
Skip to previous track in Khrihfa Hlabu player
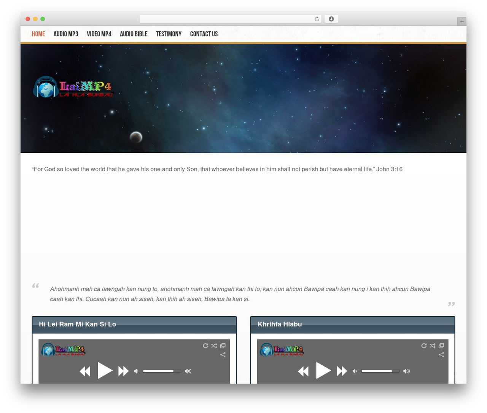pyautogui.click(x=303, y=371)
